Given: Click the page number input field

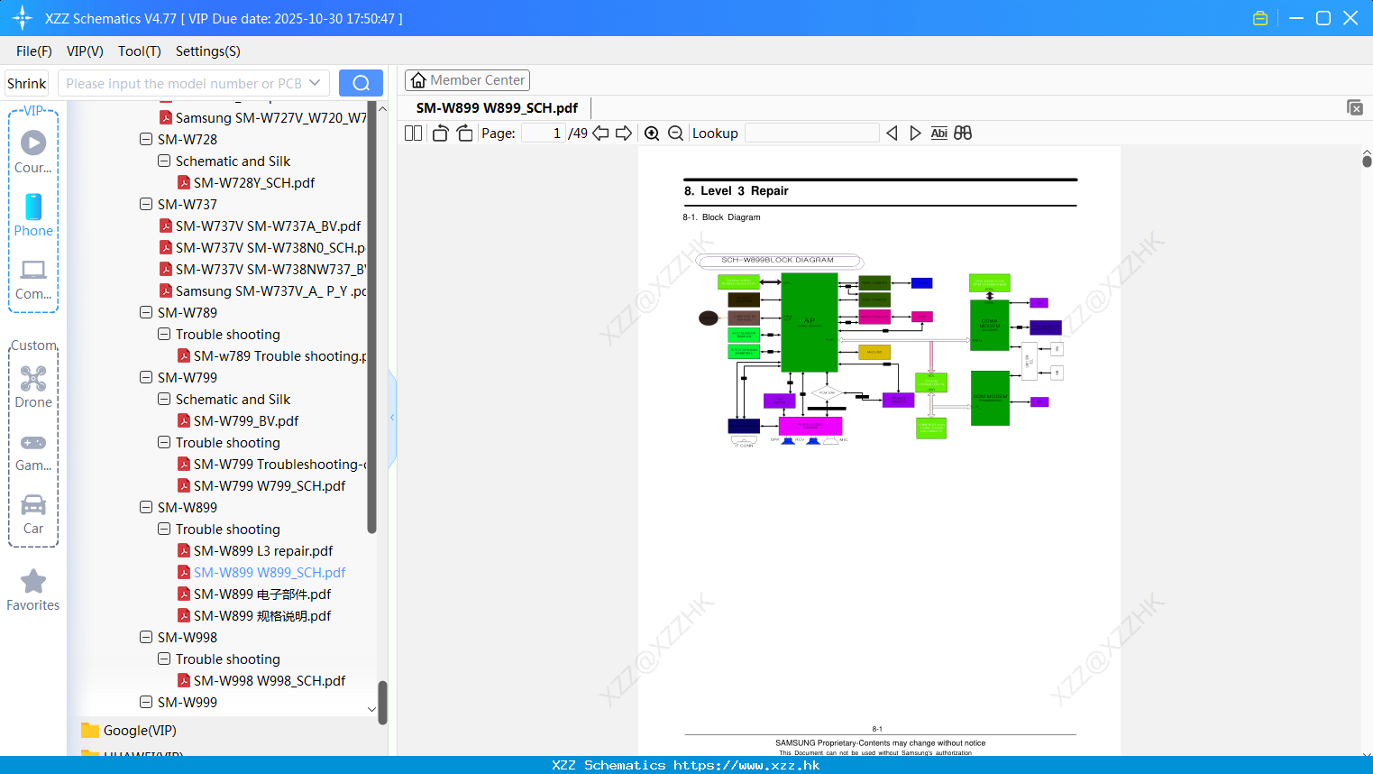Looking at the screenshot, I should click(544, 134).
